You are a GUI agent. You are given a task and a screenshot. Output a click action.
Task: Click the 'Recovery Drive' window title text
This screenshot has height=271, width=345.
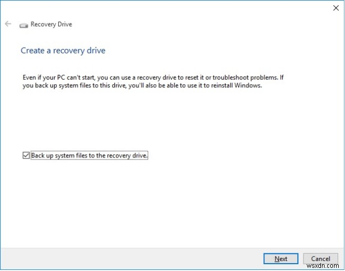pyautogui.click(x=51, y=24)
